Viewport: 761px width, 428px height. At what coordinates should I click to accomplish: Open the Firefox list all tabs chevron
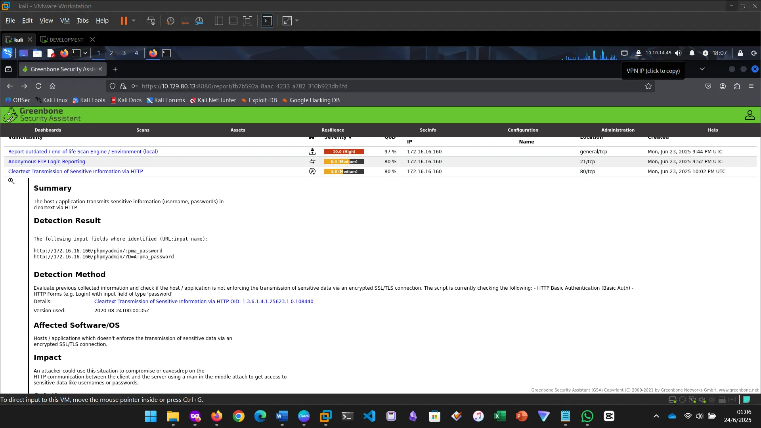tap(702, 69)
